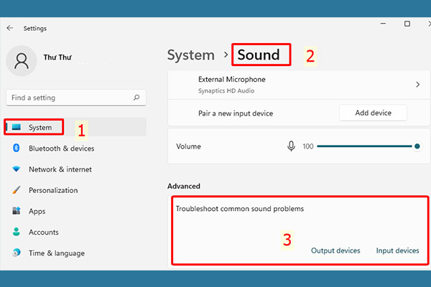The width and height of the screenshot is (431, 287).
Task: Open the System settings category
Action: pos(75,127)
